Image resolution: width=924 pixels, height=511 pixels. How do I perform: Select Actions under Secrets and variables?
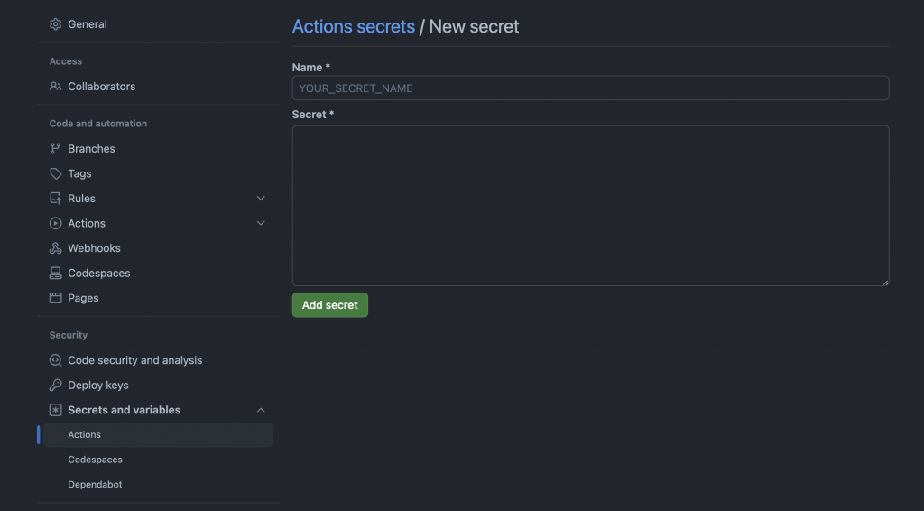coord(85,435)
